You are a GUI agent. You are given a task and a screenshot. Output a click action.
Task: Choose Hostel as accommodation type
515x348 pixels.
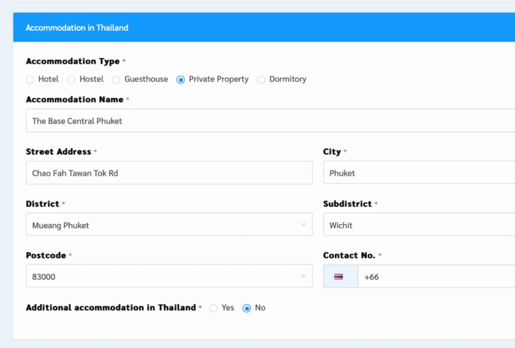[71, 80]
